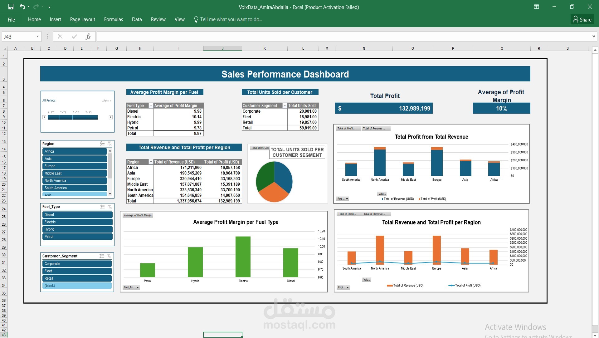The image size is (599, 338).
Task: Switch to the Data ribbon tab
Action: click(137, 19)
